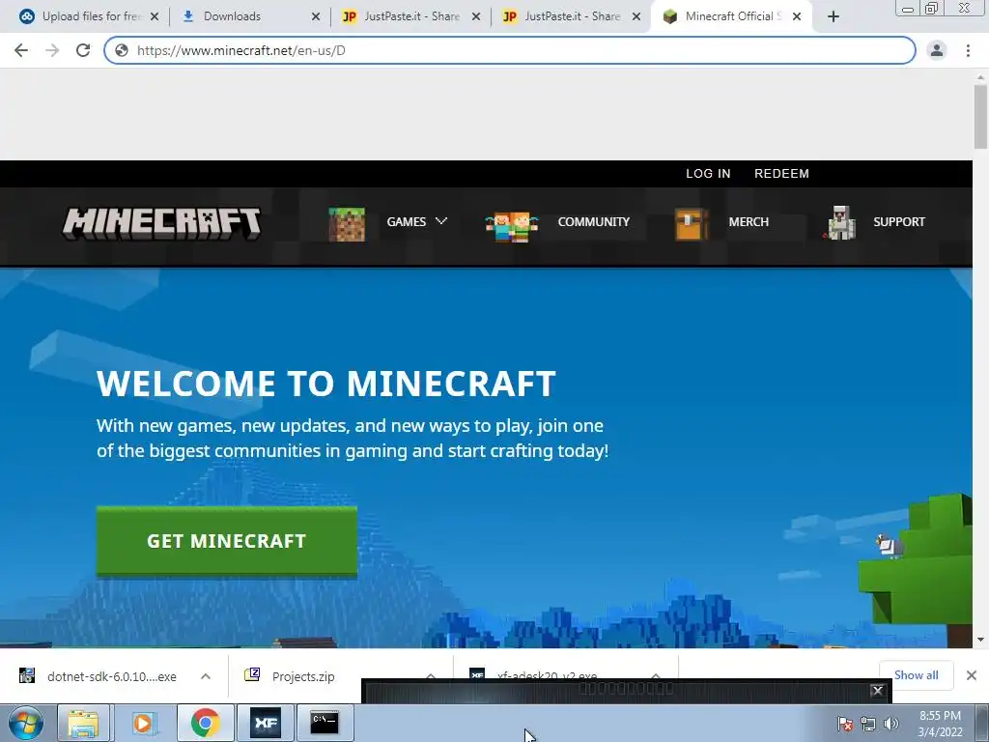Go back with the browser back arrow
The image size is (989, 742).
21,50
